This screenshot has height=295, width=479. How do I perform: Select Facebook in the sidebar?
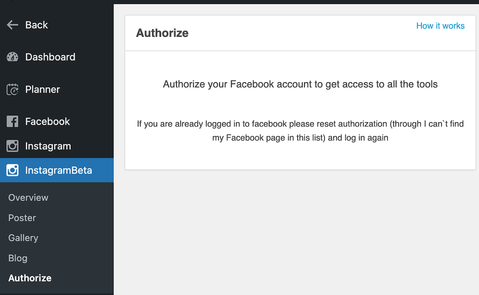(x=47, y=121)
